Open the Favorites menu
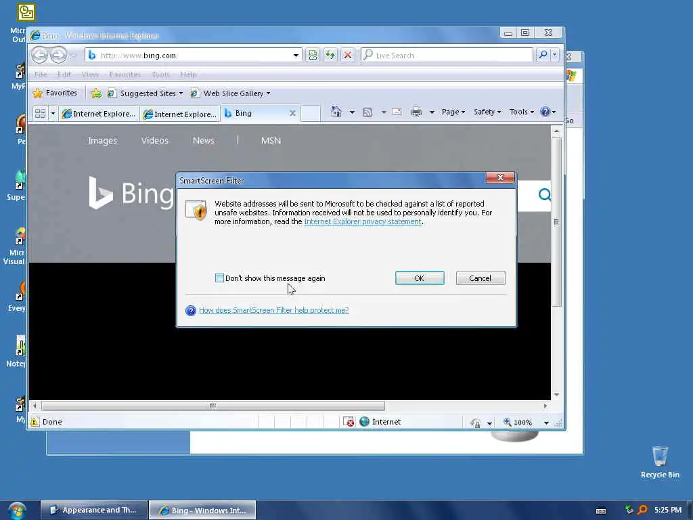693x520 pixels. point(125,74)
